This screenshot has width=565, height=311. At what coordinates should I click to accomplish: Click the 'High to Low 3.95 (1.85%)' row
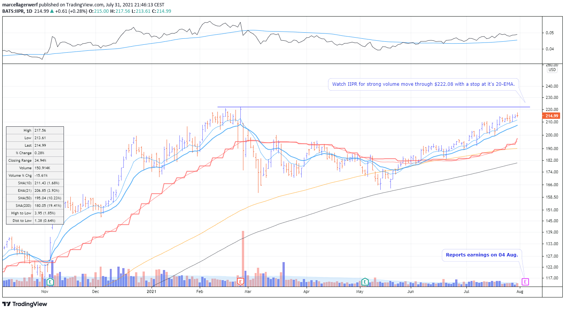(x=35, y=213)
